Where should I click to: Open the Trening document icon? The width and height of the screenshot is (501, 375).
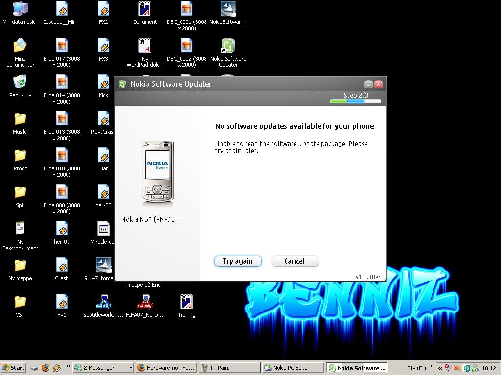tap(186, 307)
